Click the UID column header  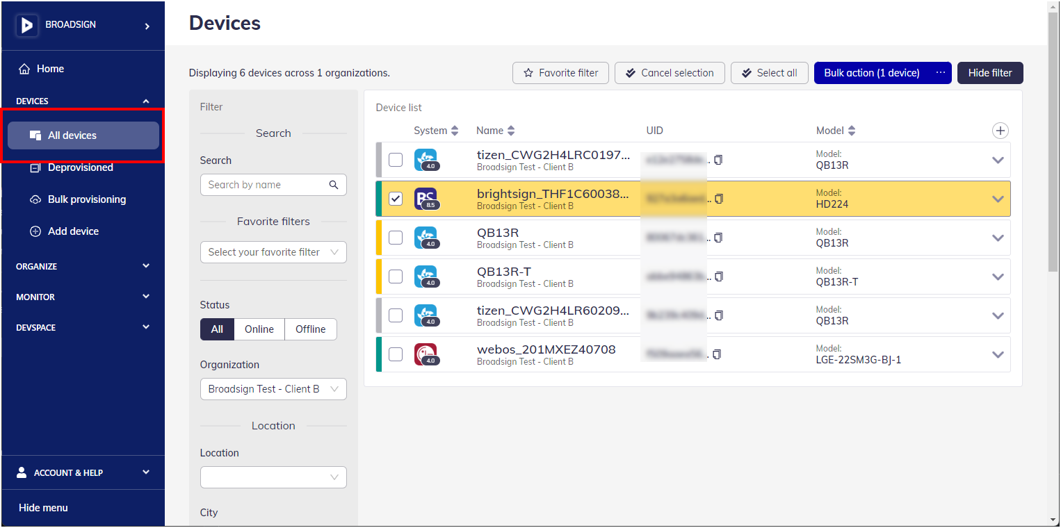click(x=654, y=131)
